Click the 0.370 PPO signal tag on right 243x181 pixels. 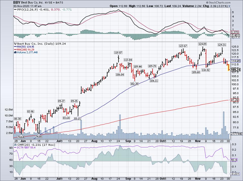(x=234, y=32)
